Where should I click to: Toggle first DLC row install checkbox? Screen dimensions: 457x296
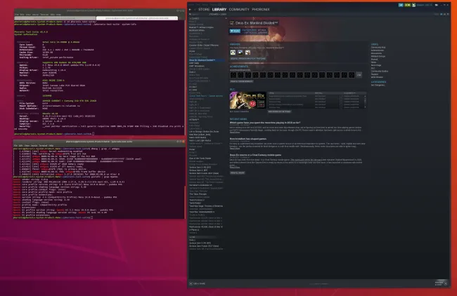point(341,96)
